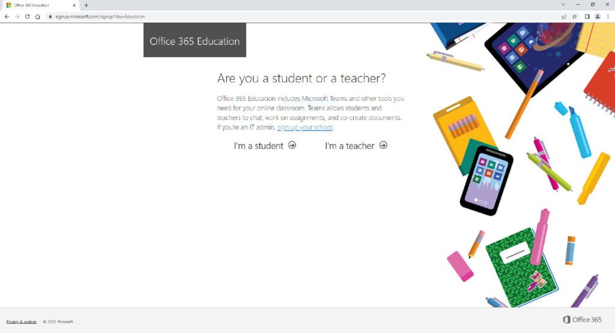Choose the "I'm a student" option
This screenshot has width=615, height=333.
pyautogui.click(x=264, y=146)
